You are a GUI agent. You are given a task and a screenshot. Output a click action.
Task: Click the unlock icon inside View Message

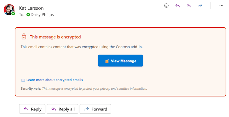point(107,61)
